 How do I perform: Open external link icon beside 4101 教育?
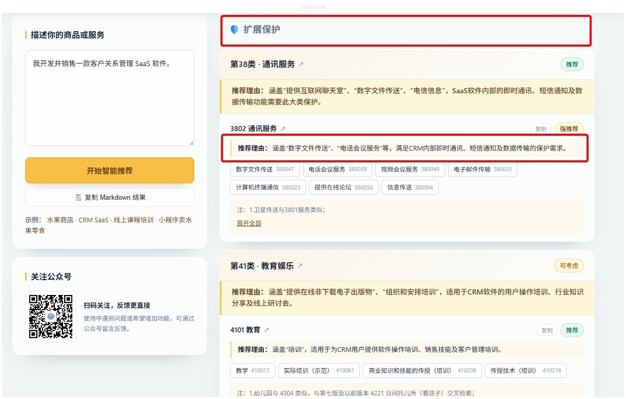pos(266,330)
